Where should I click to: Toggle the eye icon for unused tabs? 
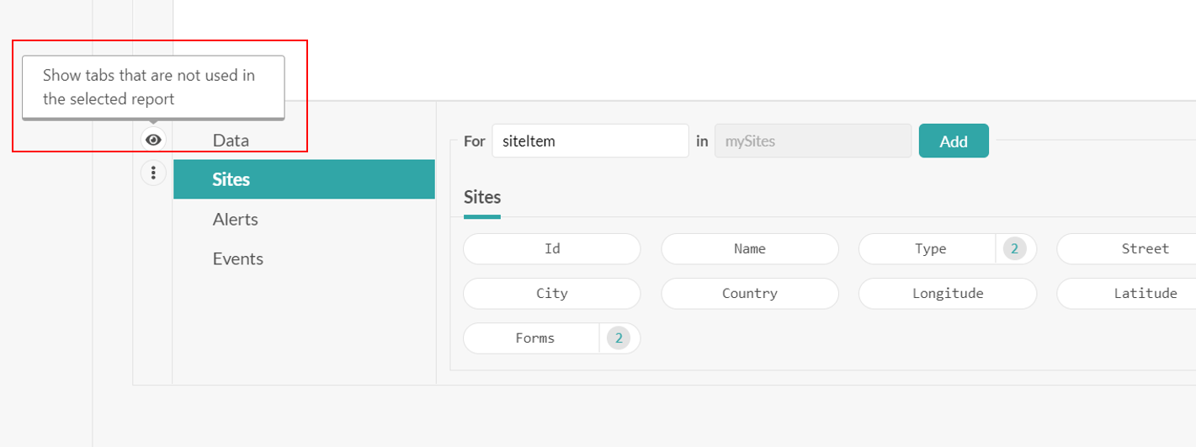(x=153, y=140)
